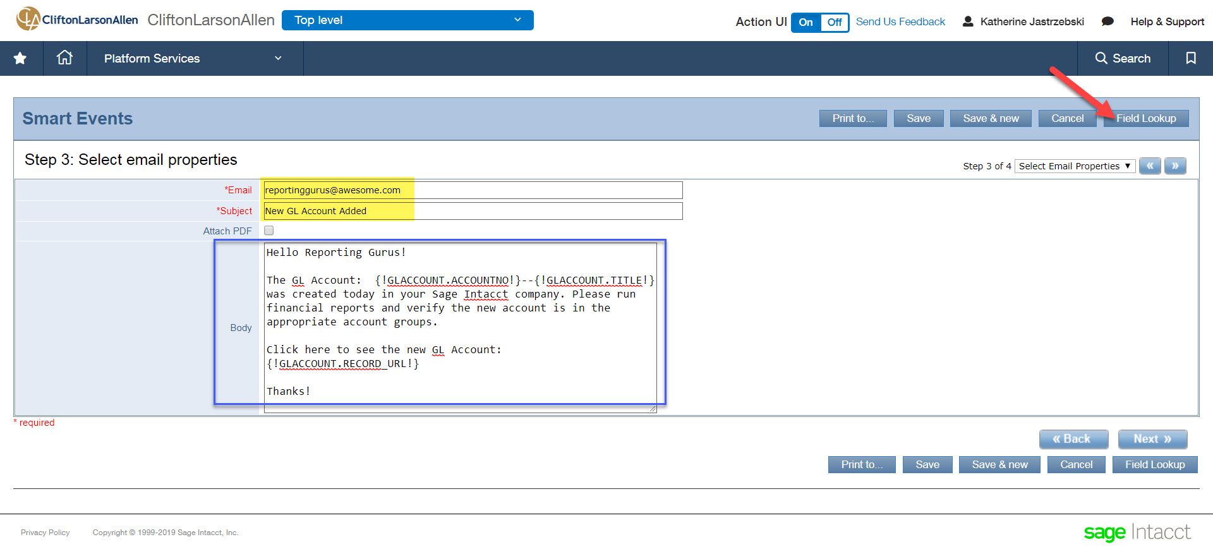
Task: Click the Body text area resize handle
Action: coord(653,409)
